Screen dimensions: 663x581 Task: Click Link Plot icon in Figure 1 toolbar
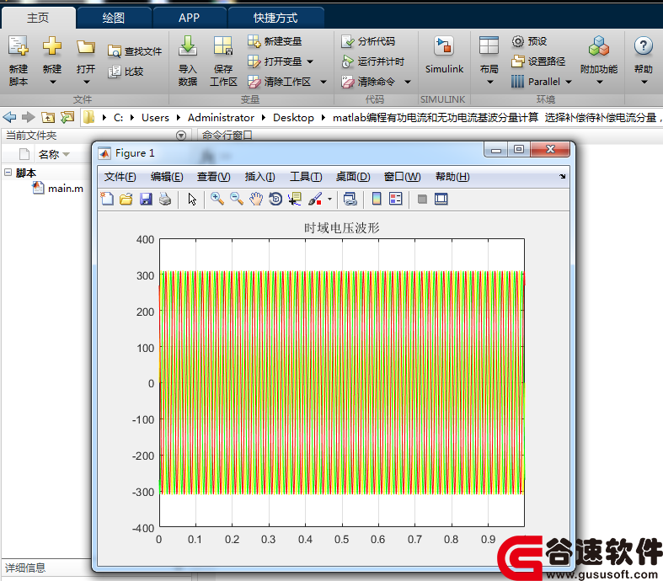pyautogui.click(x=350, y=199)
